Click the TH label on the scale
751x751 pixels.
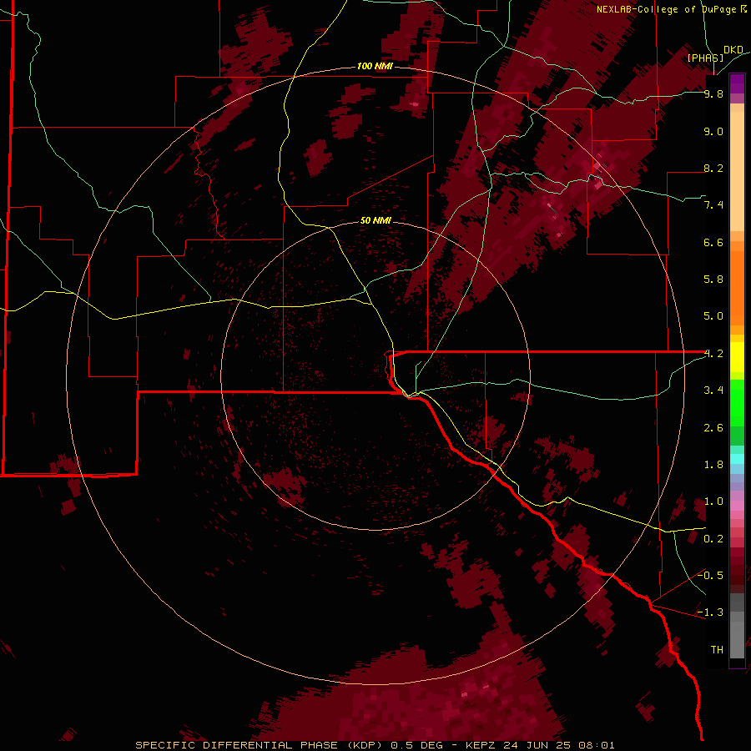[x=717, y=650]
